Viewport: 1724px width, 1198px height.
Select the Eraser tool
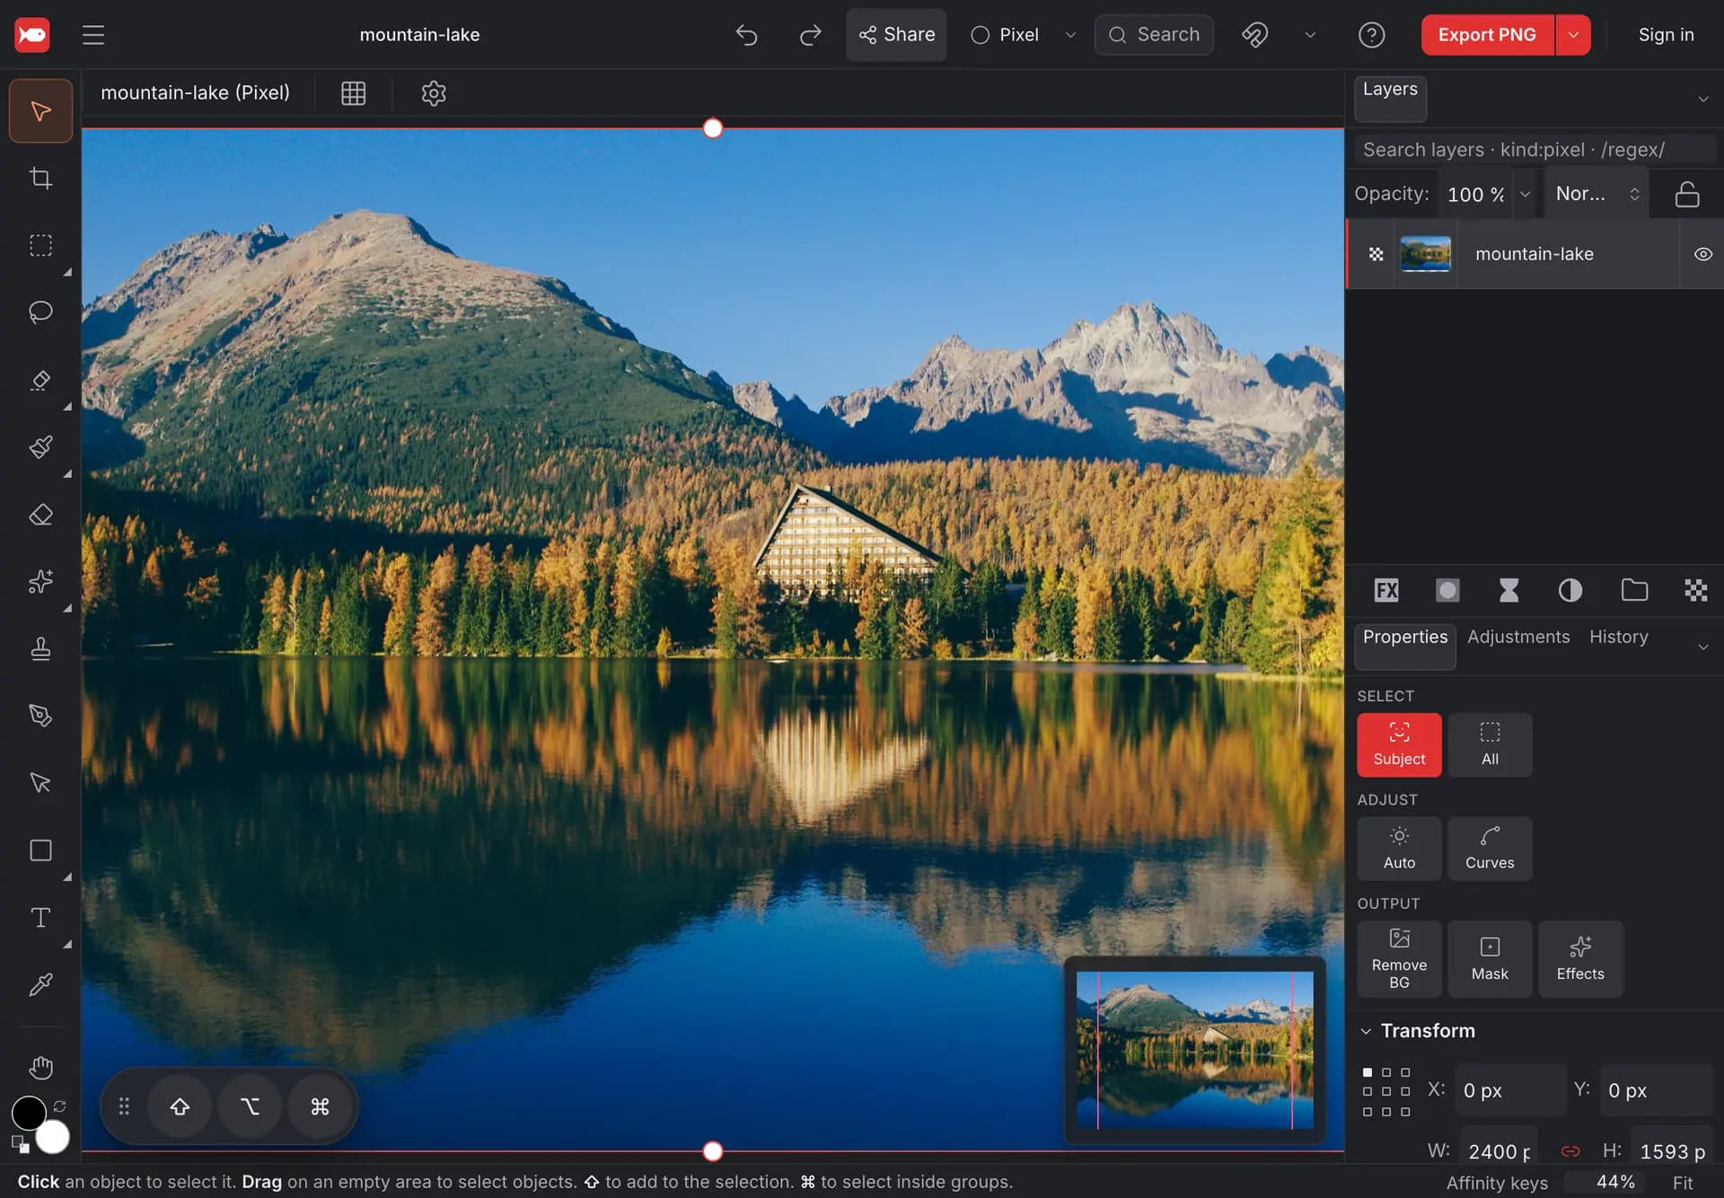coord(40,515)
